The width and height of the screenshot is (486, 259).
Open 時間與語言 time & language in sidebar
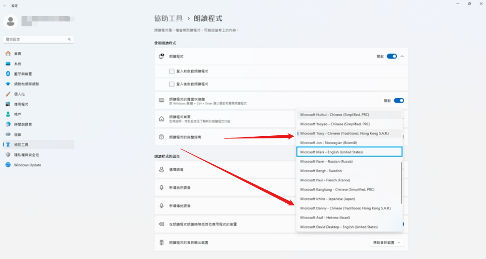pyautogui.click(x=39, y=124)
